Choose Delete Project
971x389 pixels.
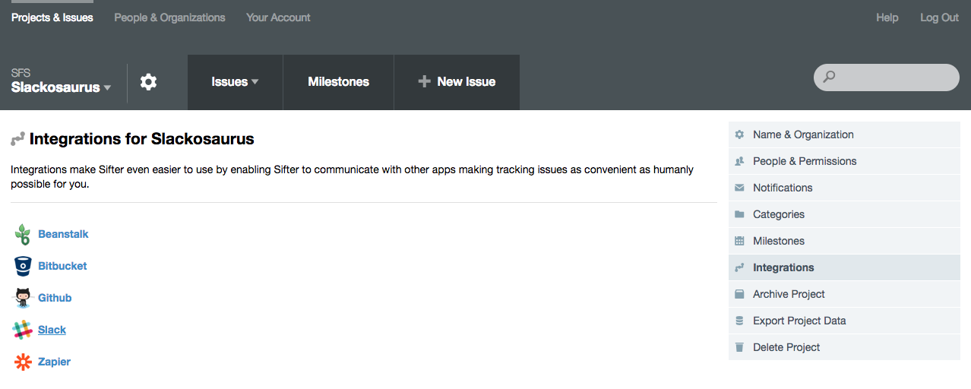pos(844,347)
